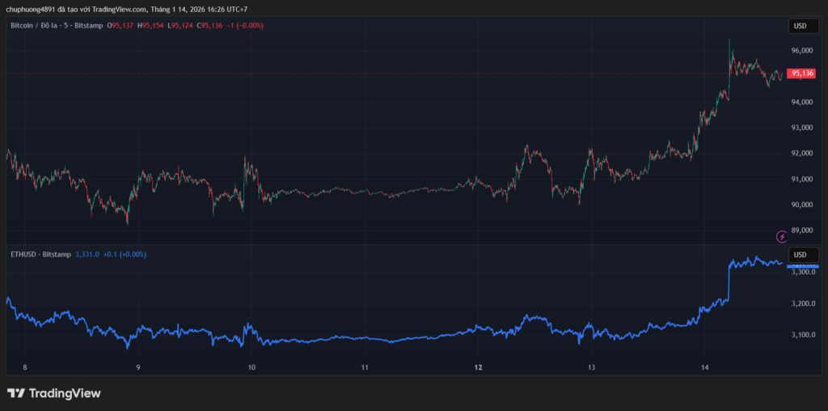Click the 89,000 price scale label
This screenshot has width=828, height=411.
[x=802, y=231]
